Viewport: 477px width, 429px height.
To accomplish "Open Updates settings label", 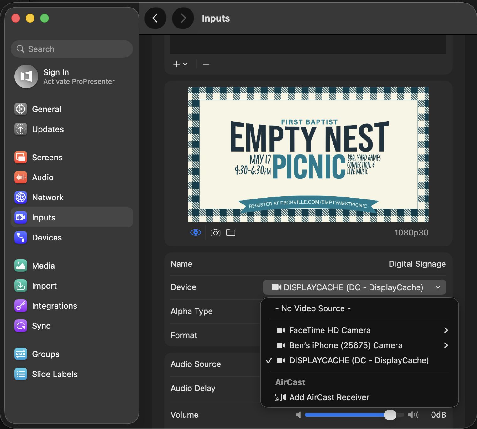I will pyautogui.click(x=48, y=129).
